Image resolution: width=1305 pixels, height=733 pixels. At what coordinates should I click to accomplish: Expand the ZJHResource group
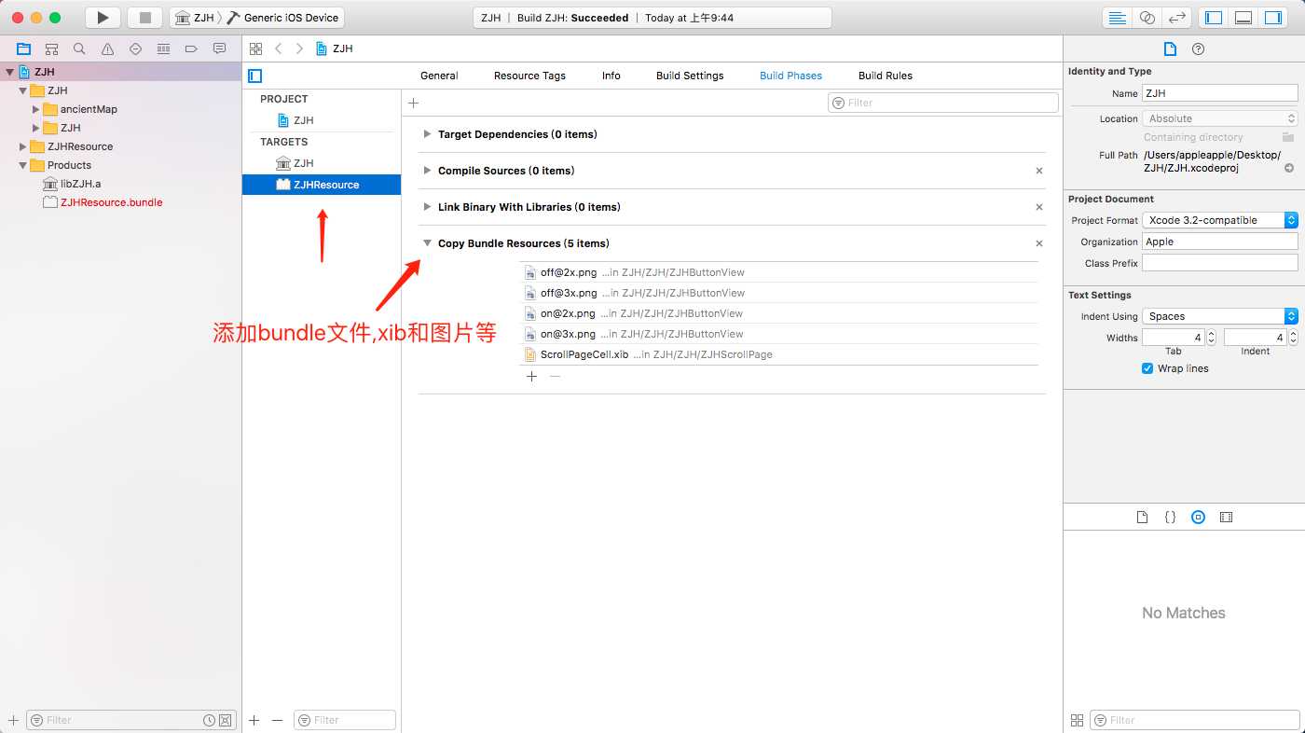[23, 146]
